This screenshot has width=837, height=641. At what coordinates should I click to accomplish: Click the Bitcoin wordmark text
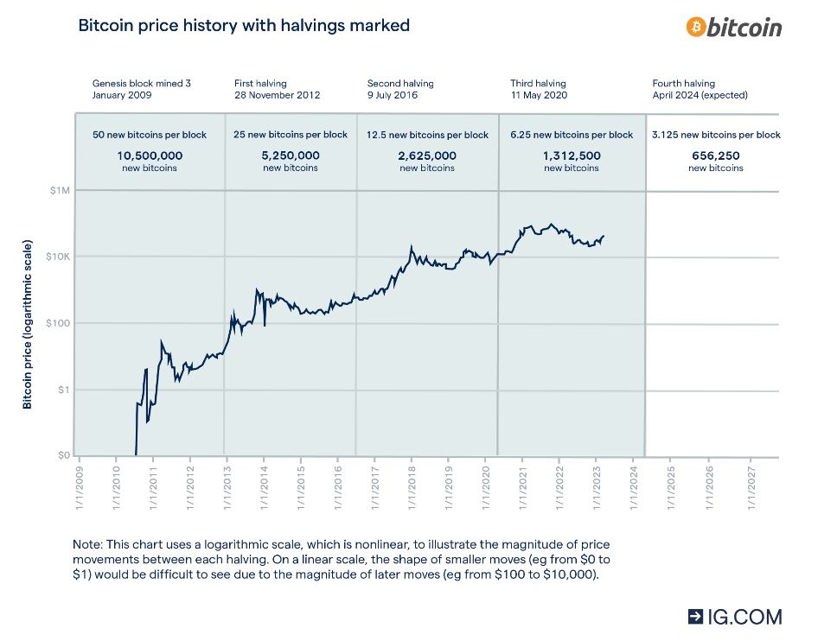[744, 28]
